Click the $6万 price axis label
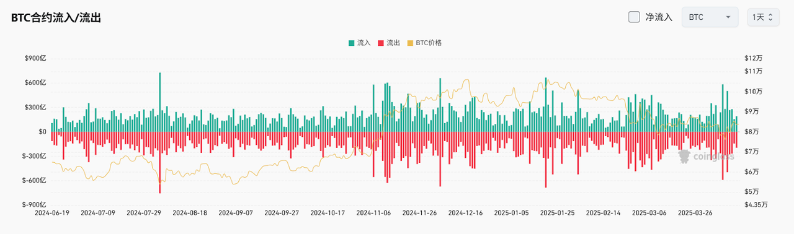Image resolution: width=794 pixels, height=234 pixels. tap(751, 171)
